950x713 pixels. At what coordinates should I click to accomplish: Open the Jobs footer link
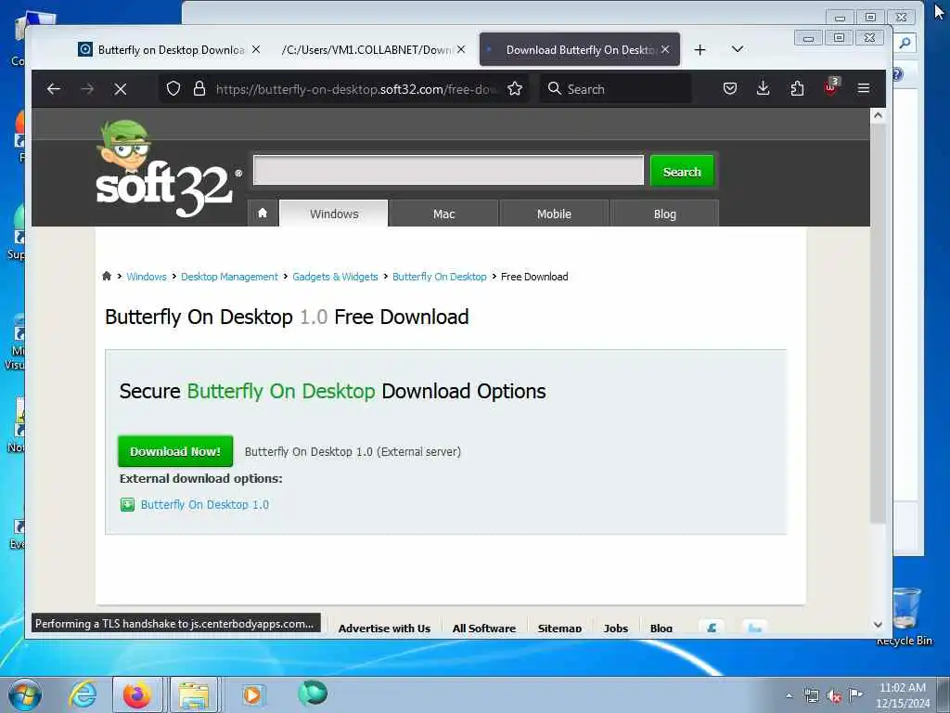coord(616,629)
